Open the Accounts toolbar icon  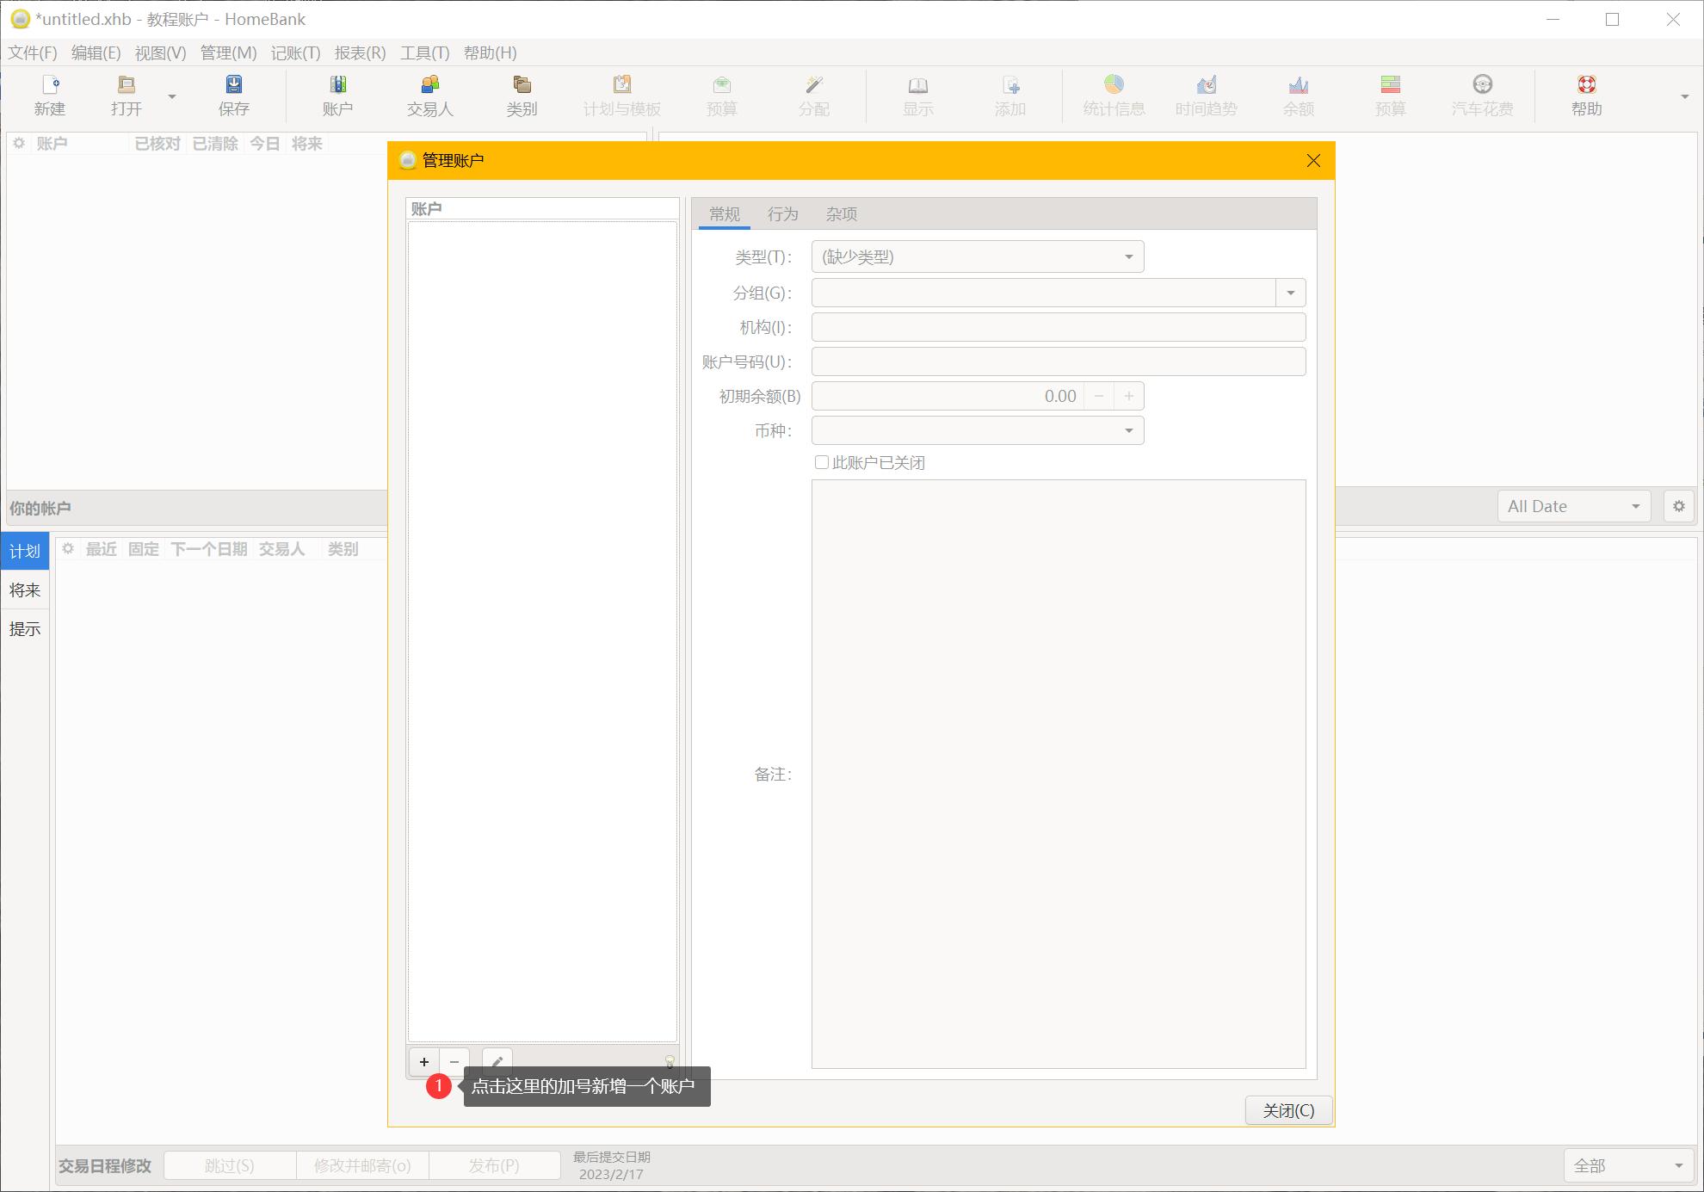[337, 95]
